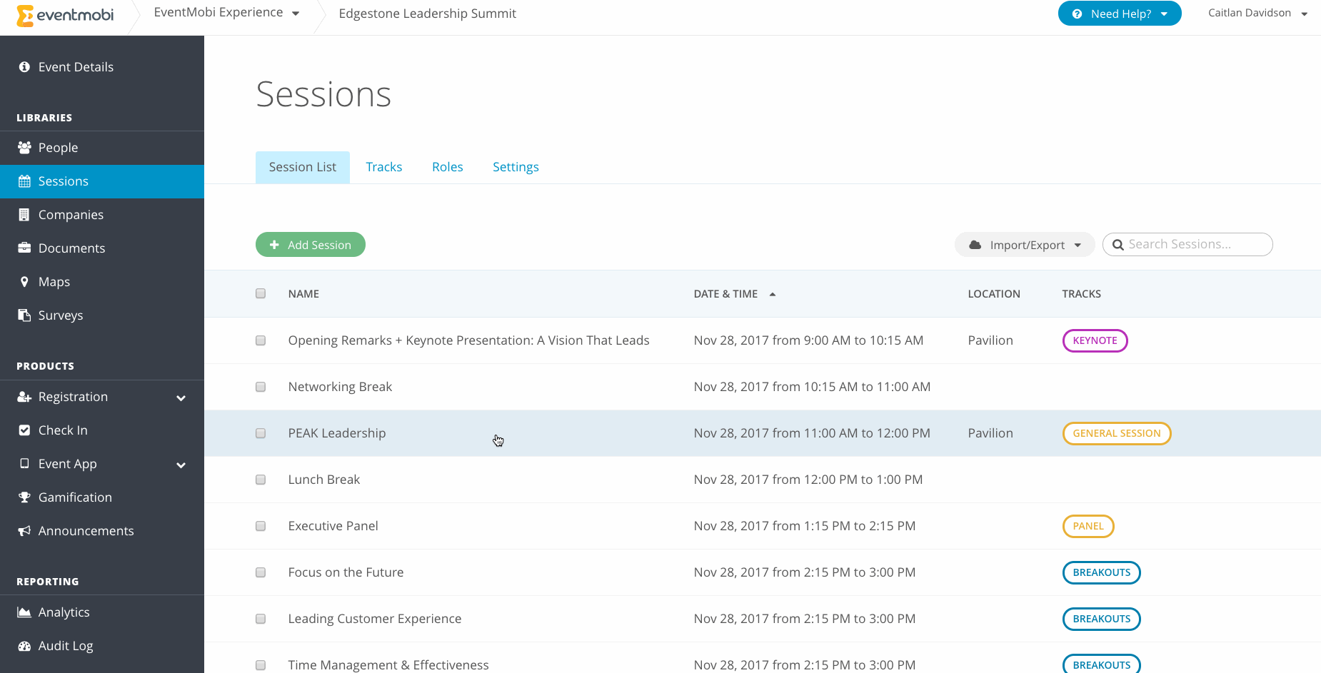Click the Event App phone icon
The image size is (1321, 673).
point(24,464)
